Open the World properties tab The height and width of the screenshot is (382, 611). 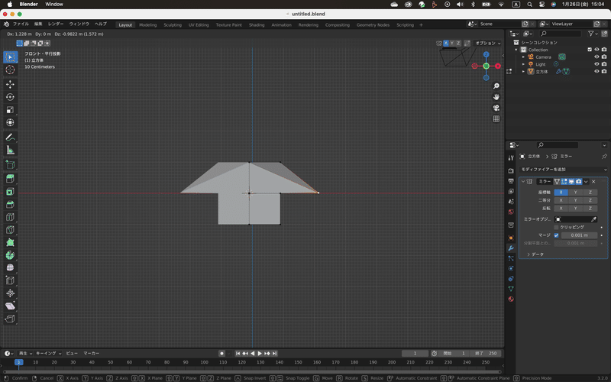[511, 212]
